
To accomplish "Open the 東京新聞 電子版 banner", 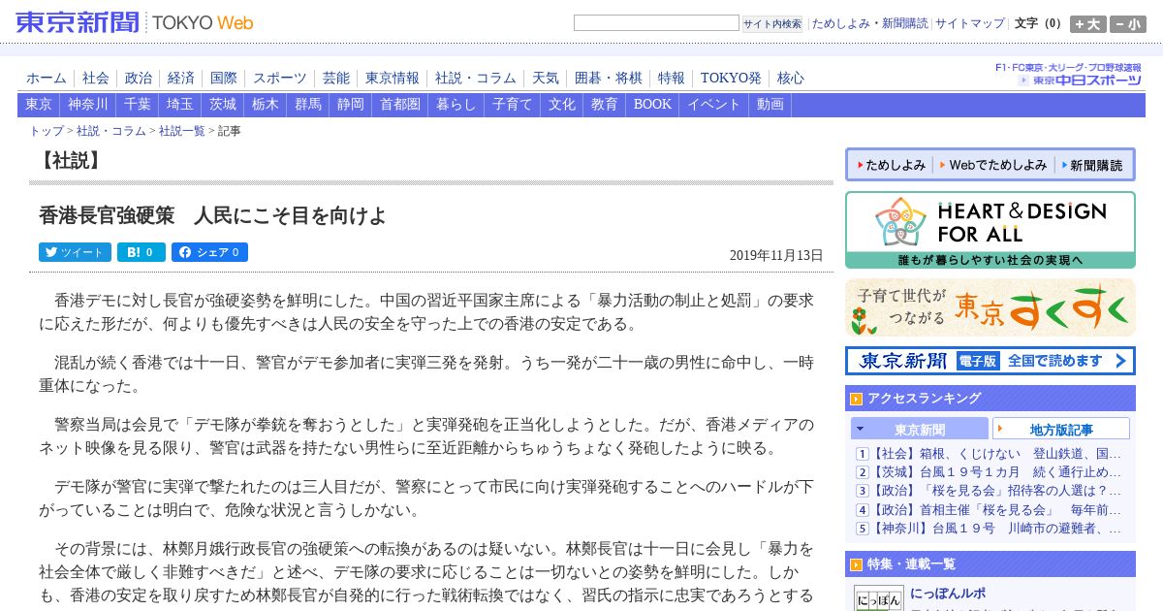I will coord(990,361).
